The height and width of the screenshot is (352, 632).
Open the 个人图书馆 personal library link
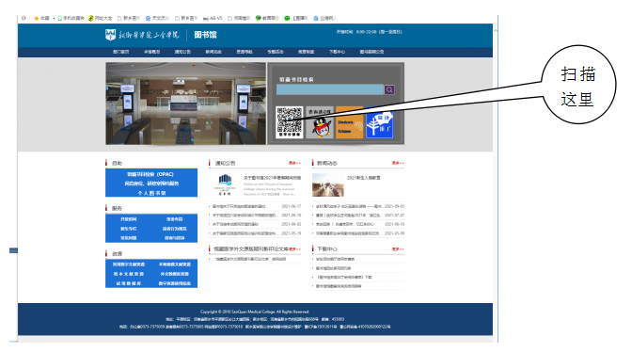coord(151,193)
